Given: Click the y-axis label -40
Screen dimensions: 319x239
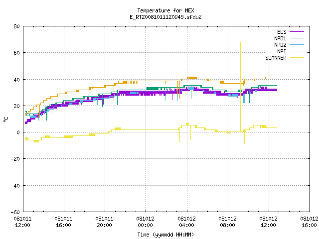Looking at the screenshot, I should 15,186.
